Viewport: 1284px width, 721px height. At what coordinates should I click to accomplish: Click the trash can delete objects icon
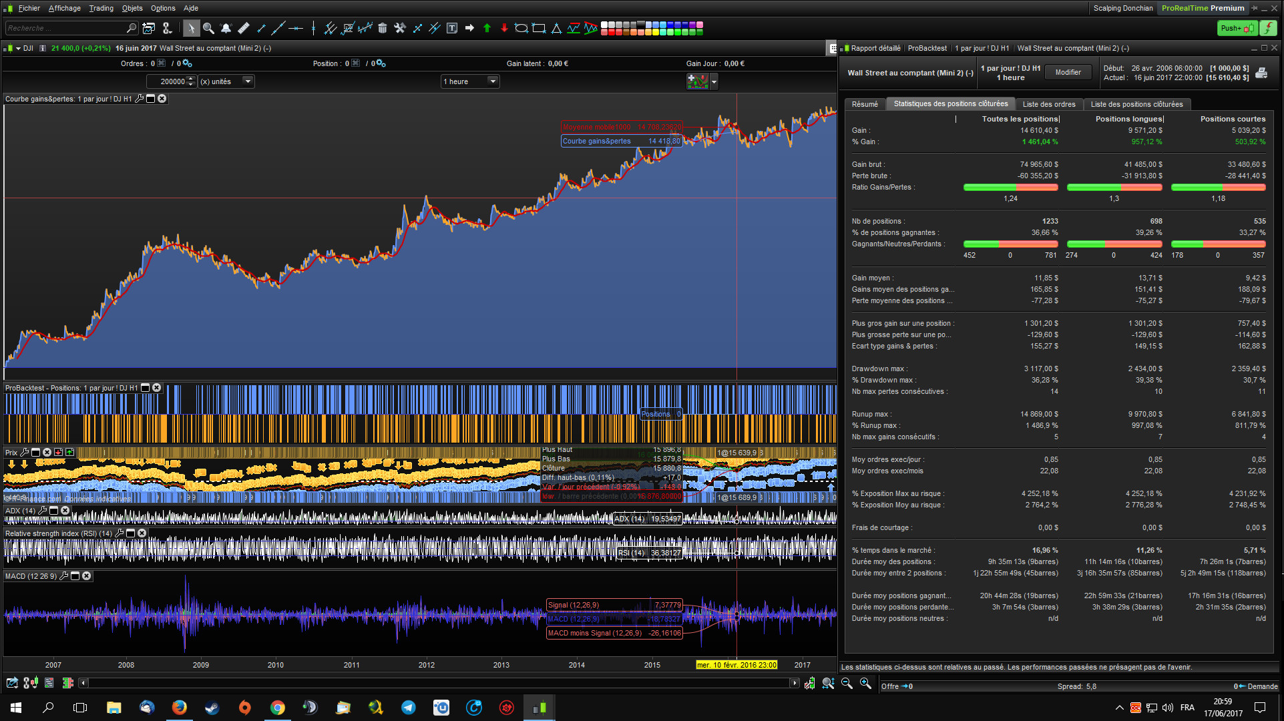coord(383,28)
